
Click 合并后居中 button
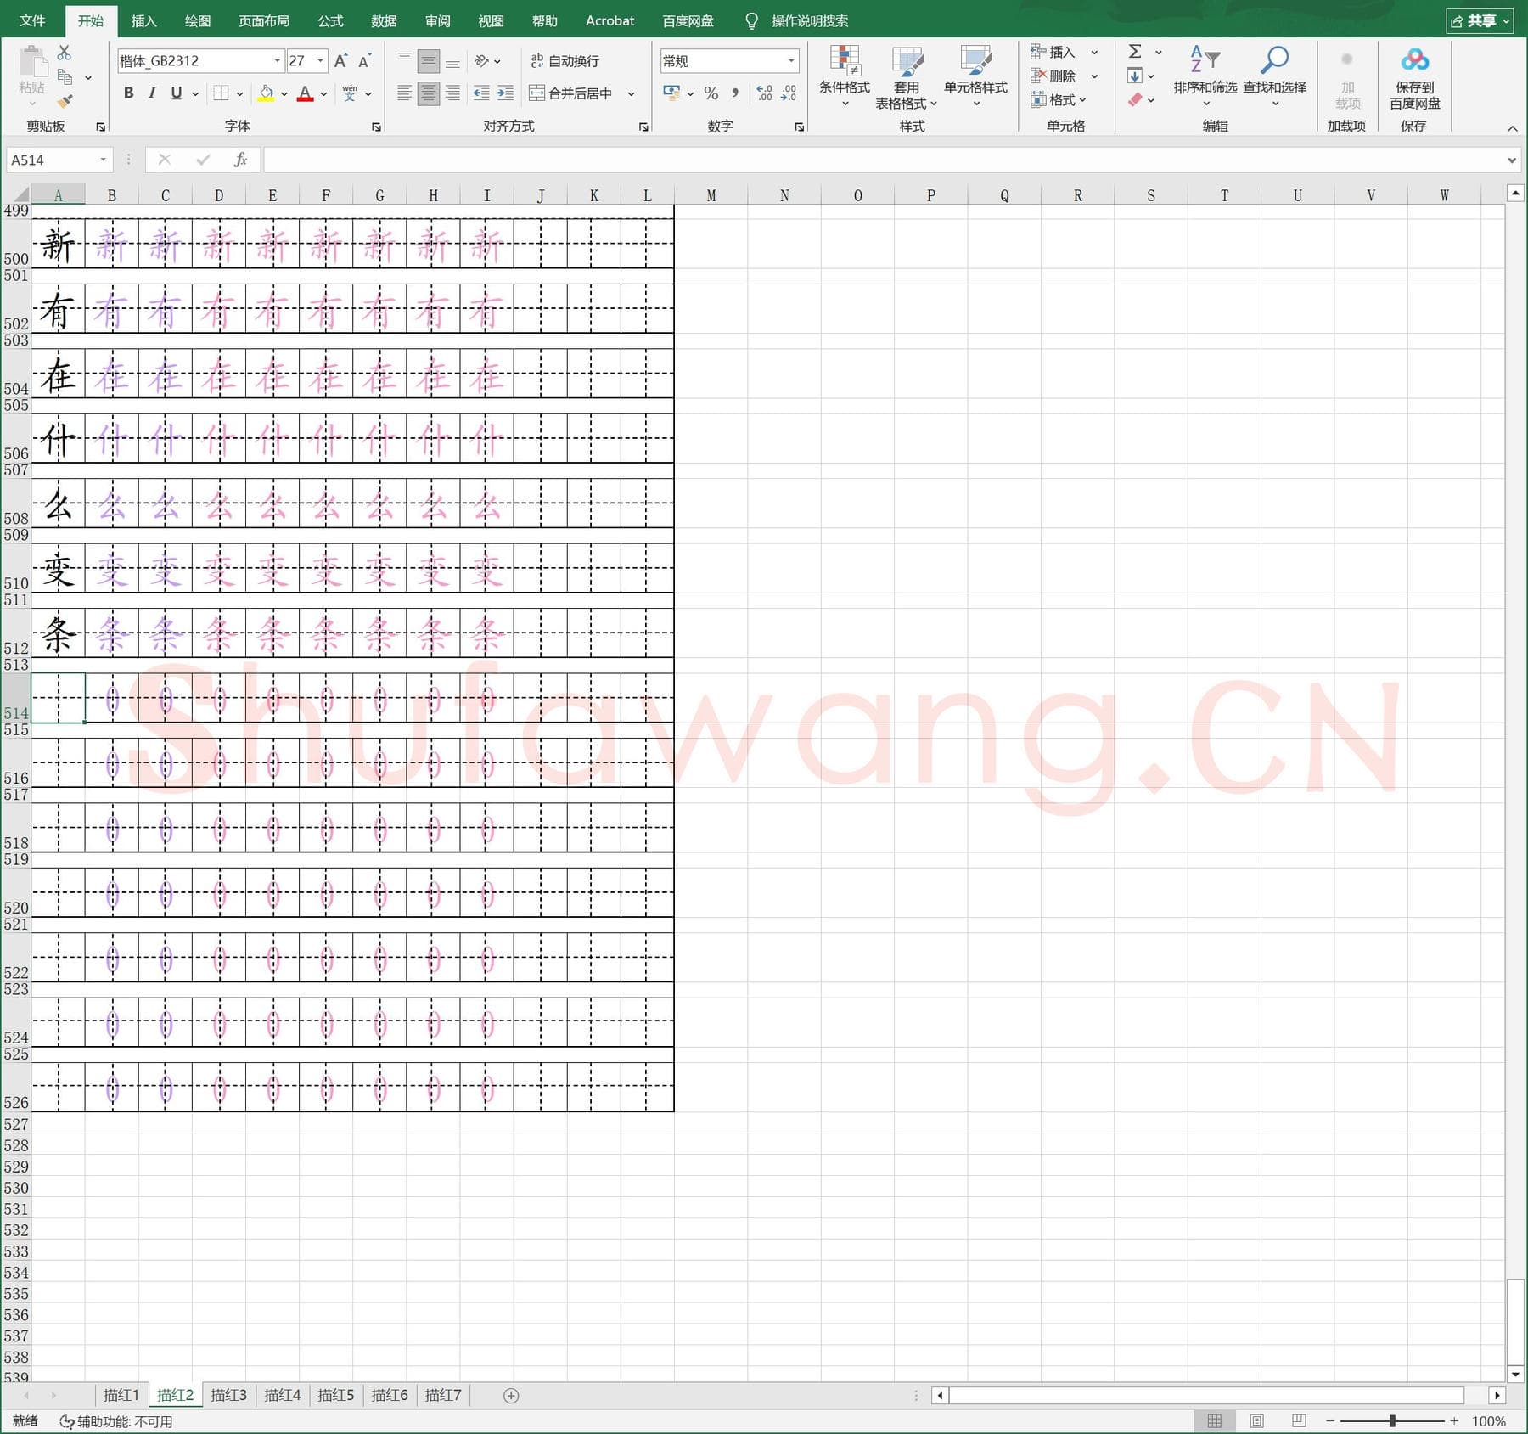(x=570, y=93)
